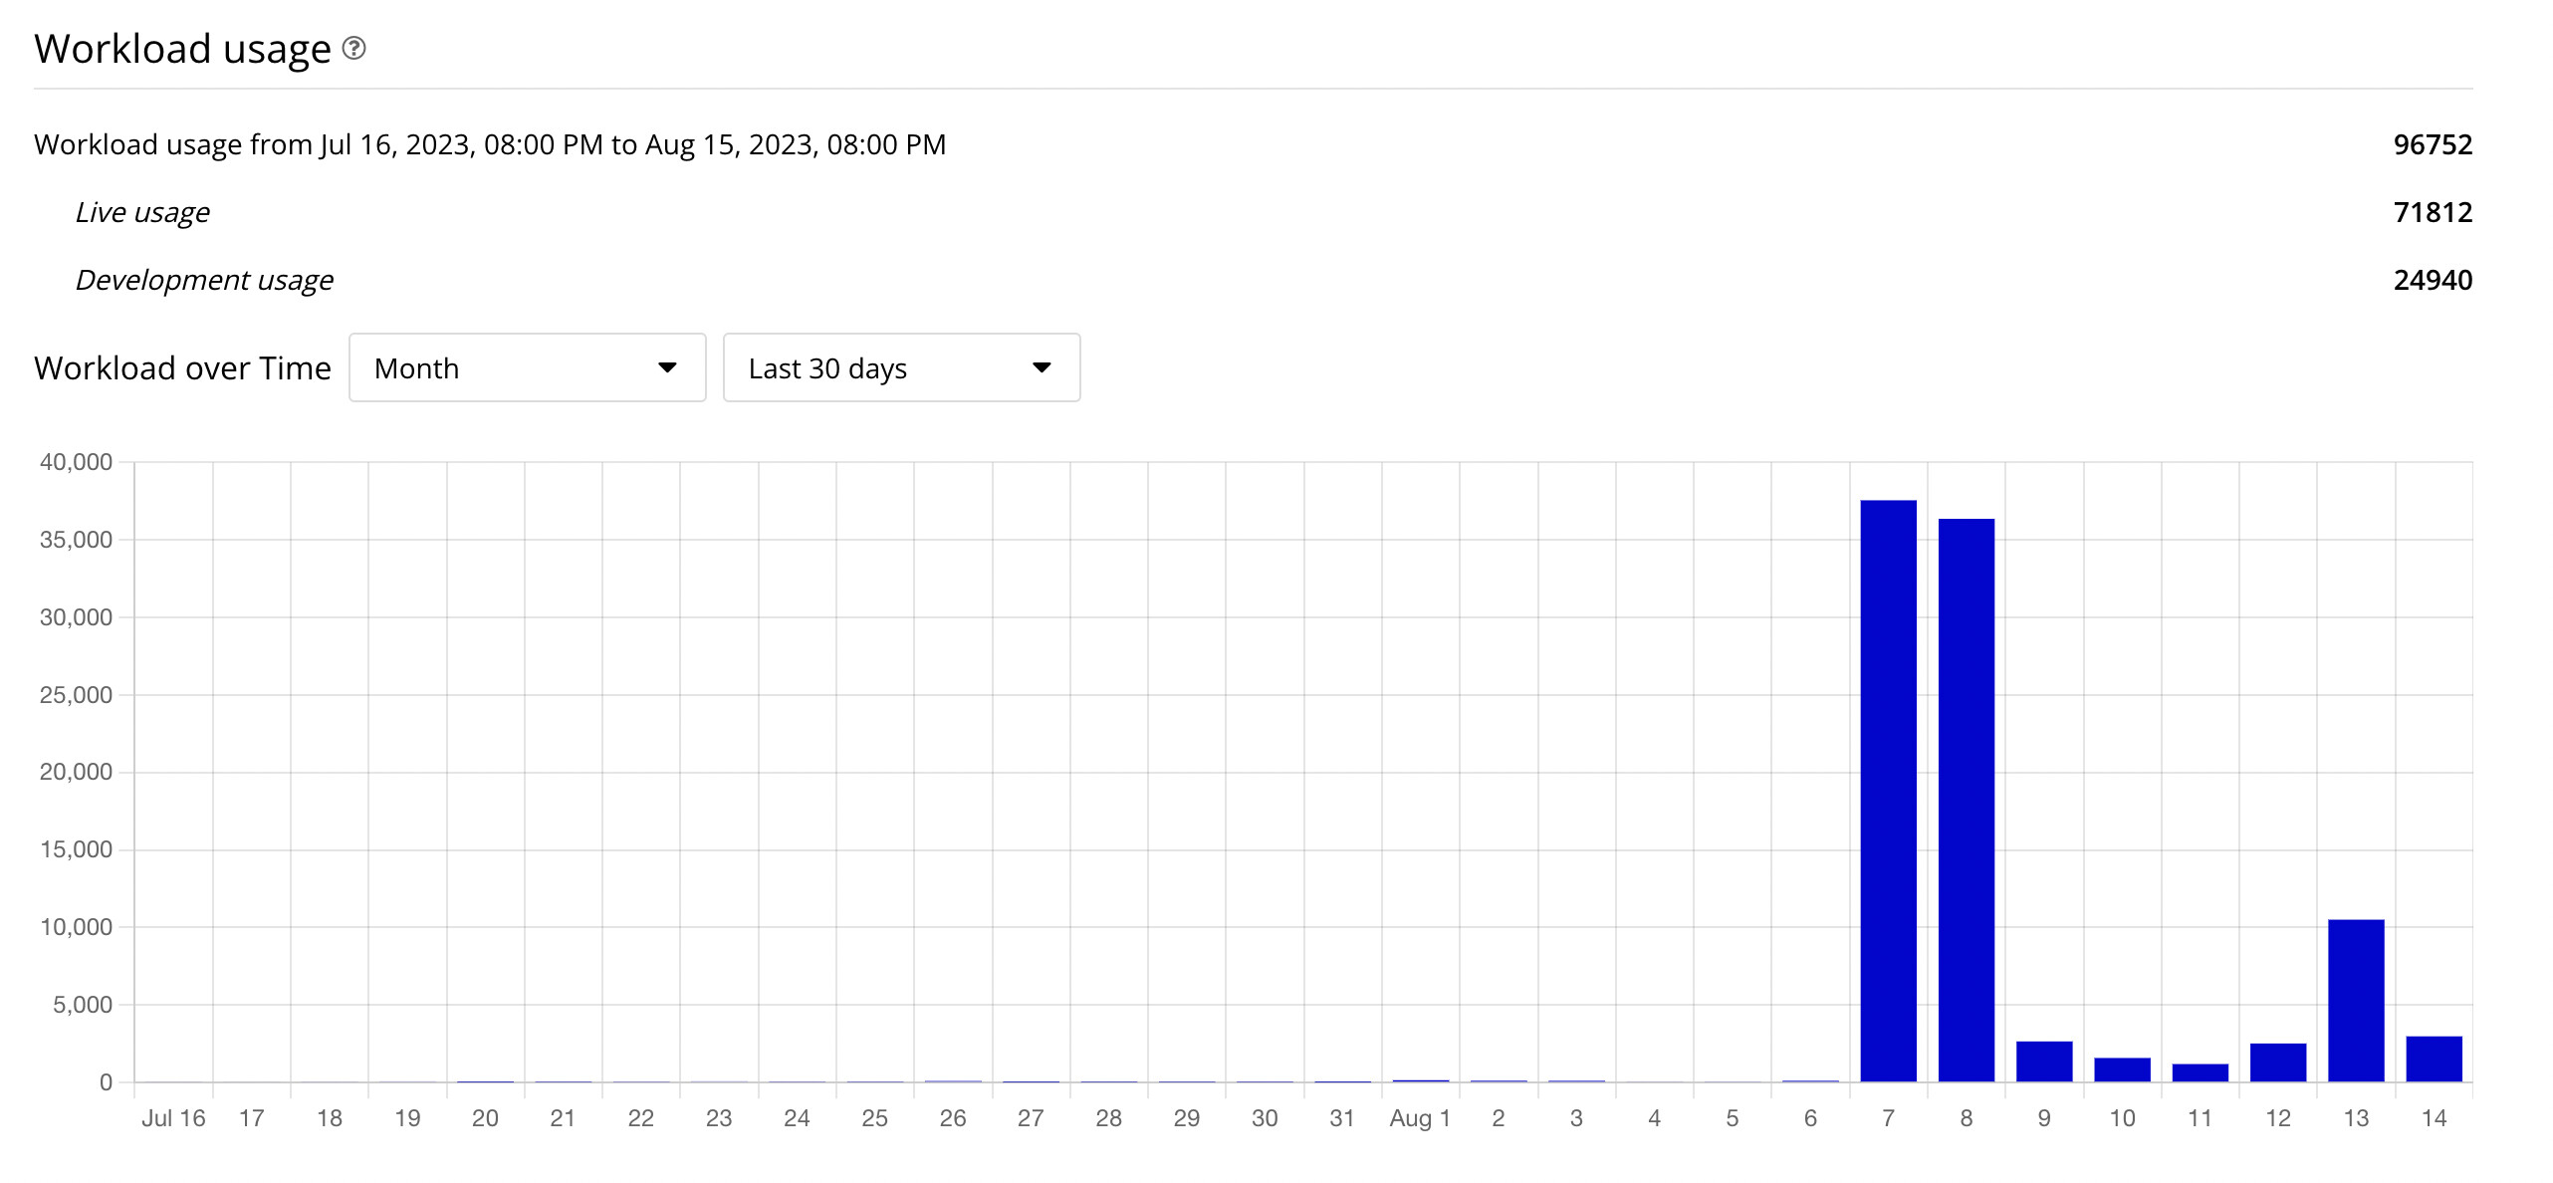
Task: Click the Aug 1 axis label
Action: pos(1420,1118)
